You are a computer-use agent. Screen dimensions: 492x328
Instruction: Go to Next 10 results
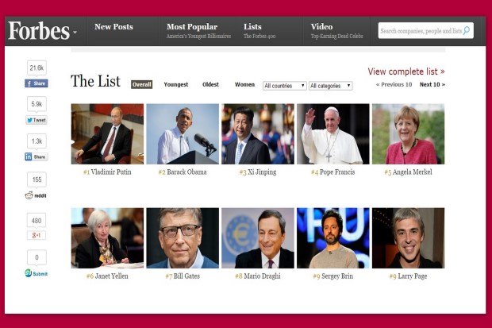coord(432,84)
